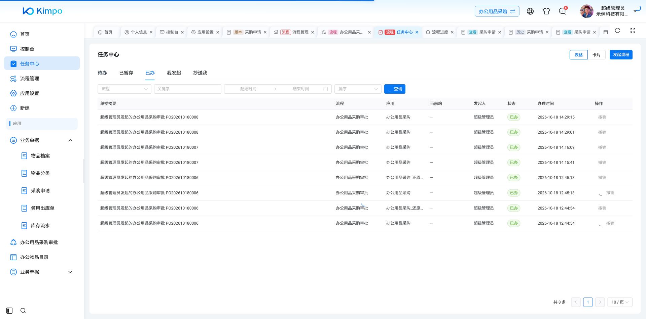Open the 10 / 页 page size dropdown

[x=620, y=302]
